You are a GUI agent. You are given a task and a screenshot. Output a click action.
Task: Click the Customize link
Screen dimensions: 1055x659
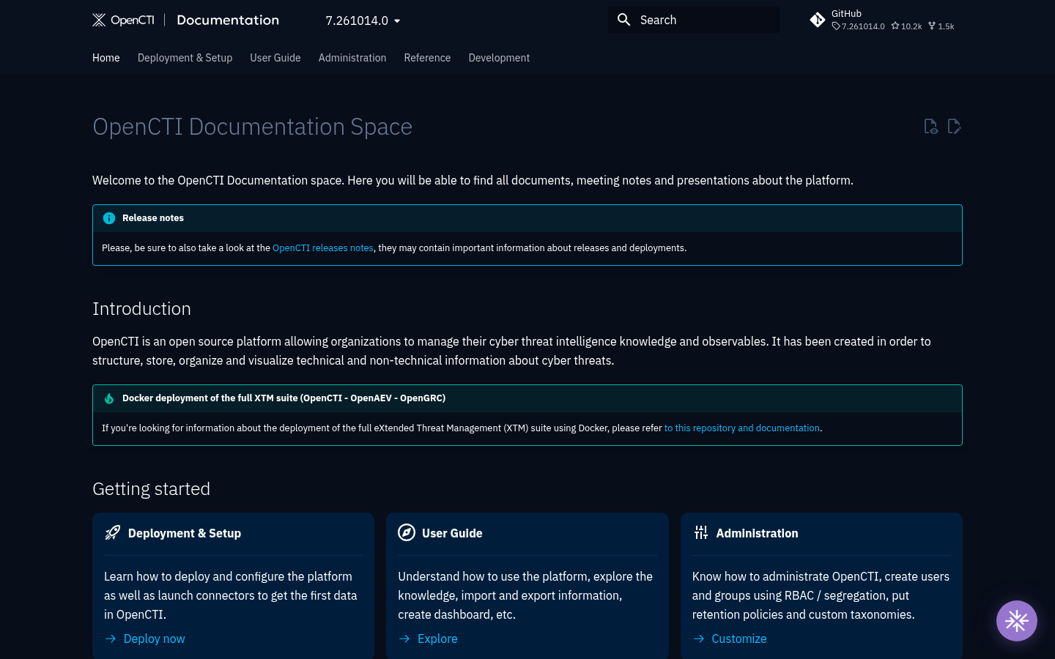pos(739,638)
